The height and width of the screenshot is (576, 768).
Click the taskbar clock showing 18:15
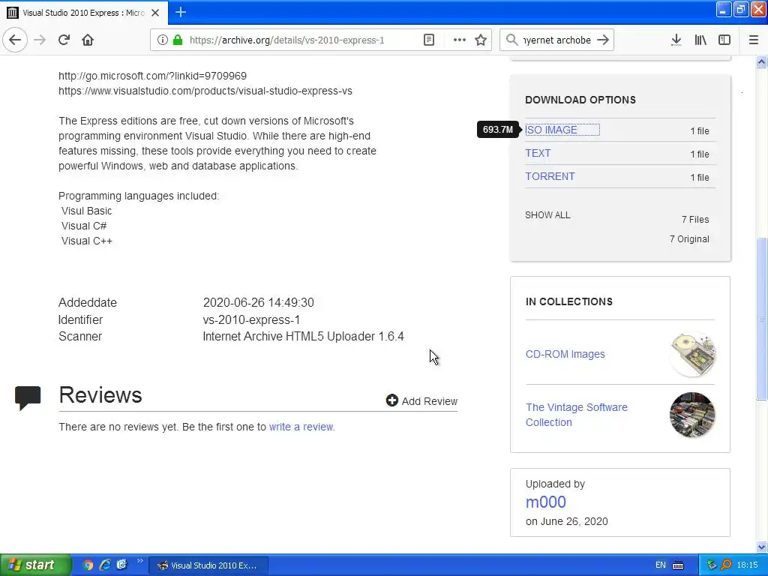tap(747, 565)
